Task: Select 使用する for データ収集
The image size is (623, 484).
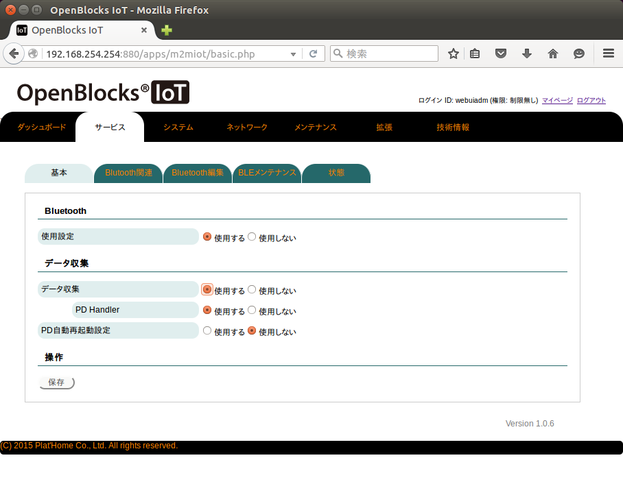Action: click(207, 289)
